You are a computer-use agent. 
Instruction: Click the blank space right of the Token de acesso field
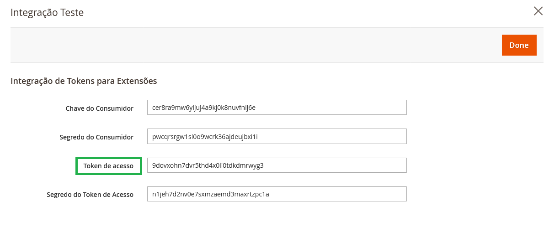(x=475, y=165)
